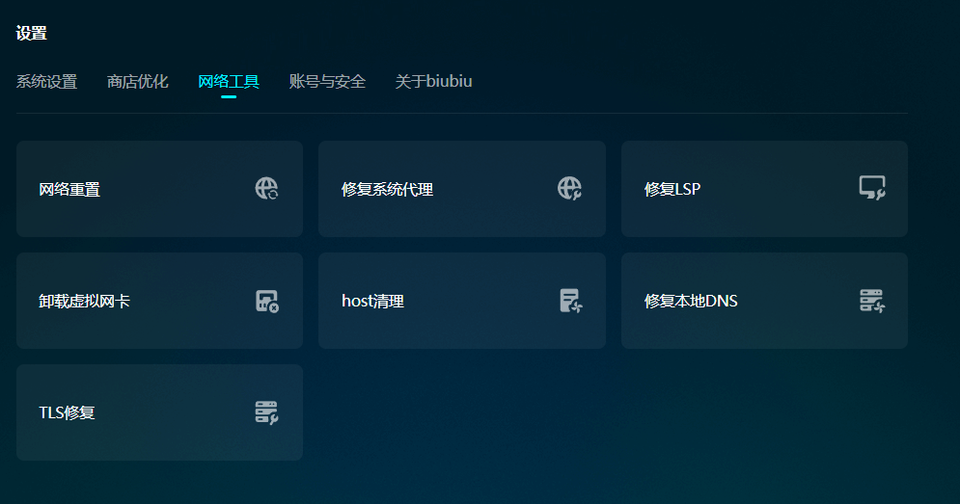Screen dimensions: 960x504
Task: Click the document clean icon for host清理
Action: [570, 301]
